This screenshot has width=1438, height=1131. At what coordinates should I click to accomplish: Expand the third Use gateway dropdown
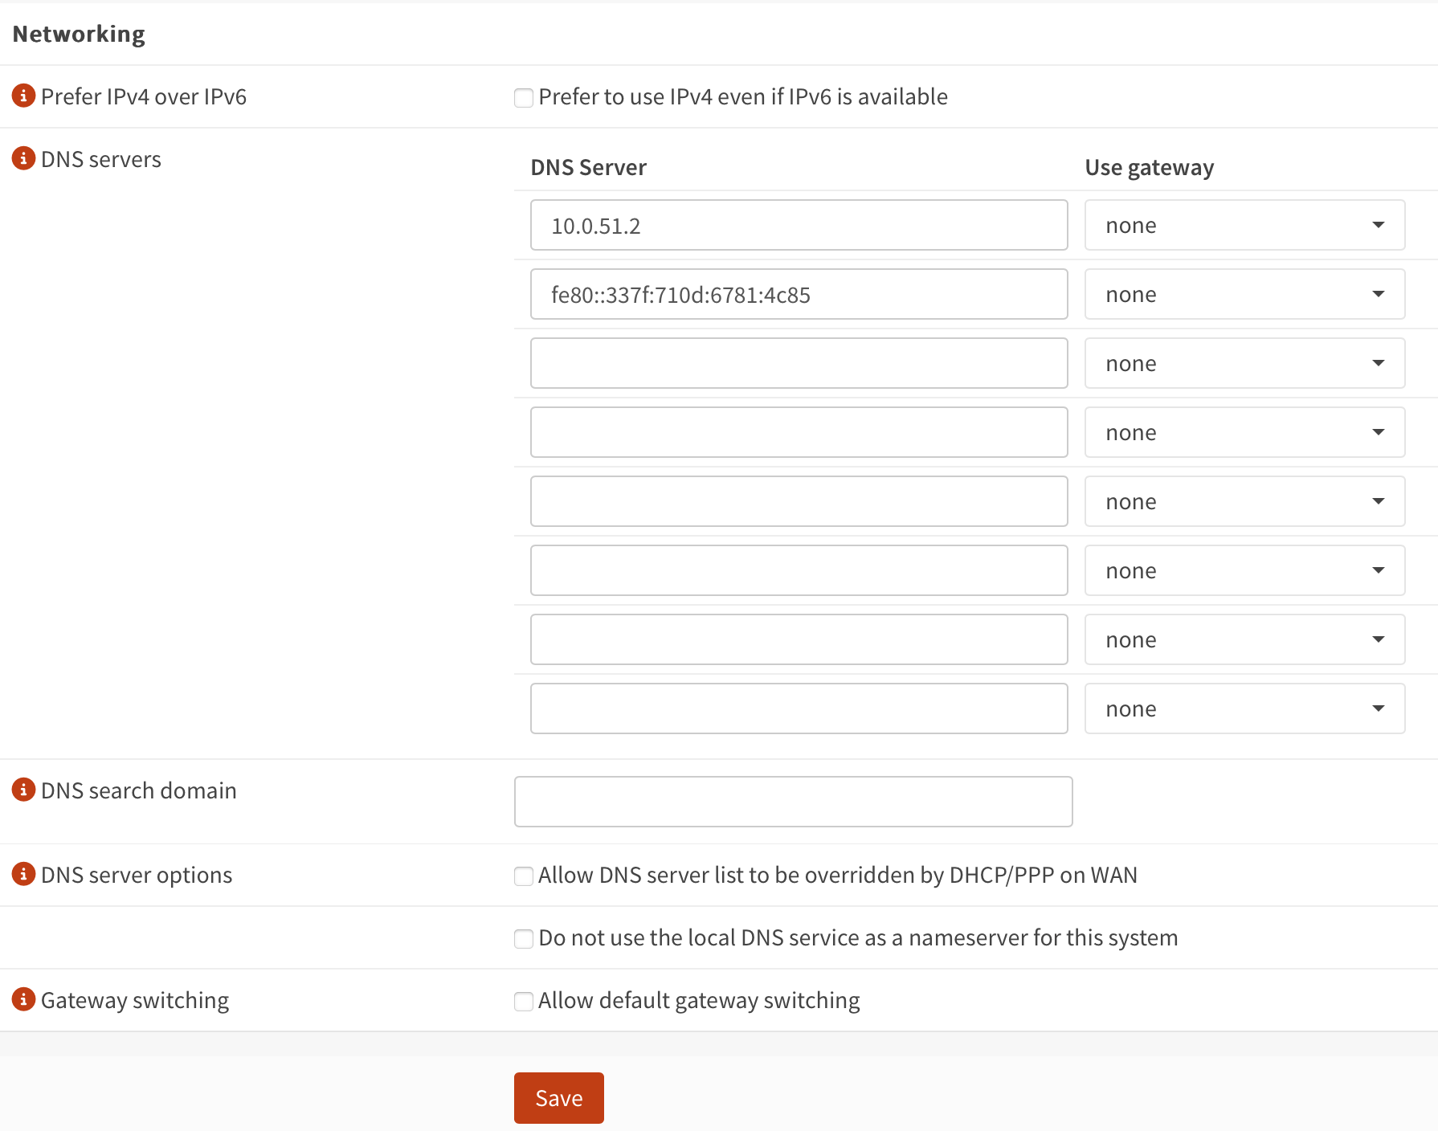coord(1244,363)
